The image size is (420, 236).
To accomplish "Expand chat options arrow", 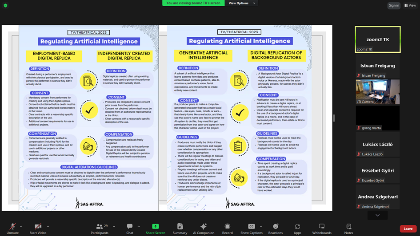I will click(x=139, y=226).
